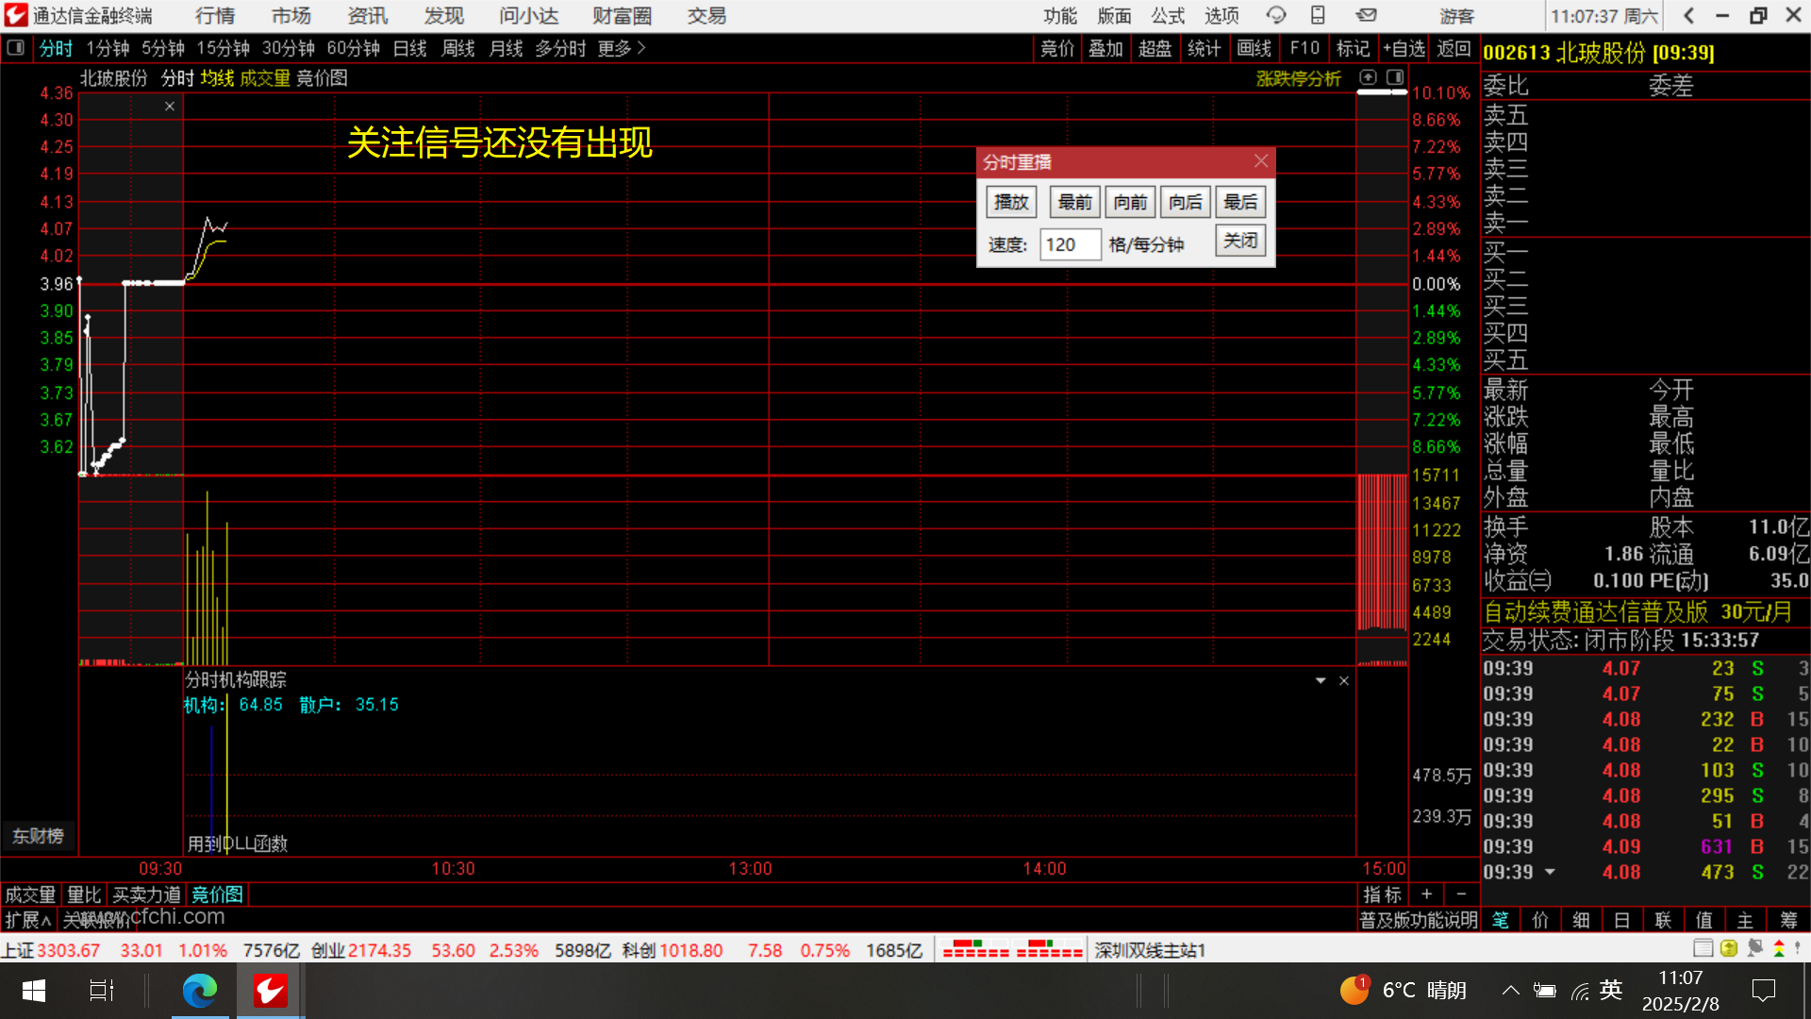The image size is (1811, 1019).
Task: Click the traffic-light arrows status icon
Action: 1779,948
